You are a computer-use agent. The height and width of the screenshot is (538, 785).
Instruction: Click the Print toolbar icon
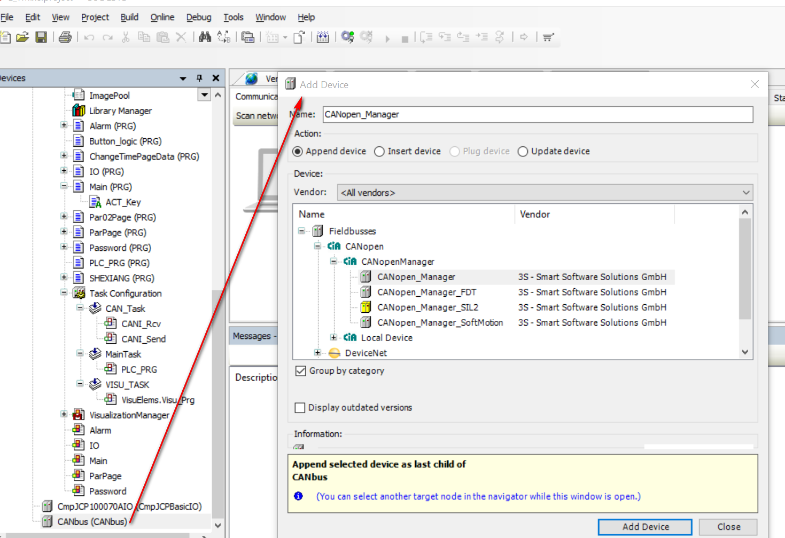(x=65, y=37)
